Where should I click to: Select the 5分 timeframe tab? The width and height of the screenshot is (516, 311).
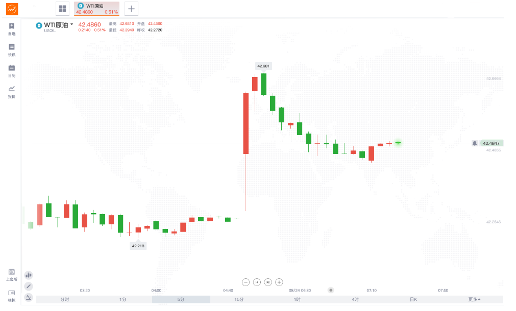pyautogui.click(x=181, y=299)
